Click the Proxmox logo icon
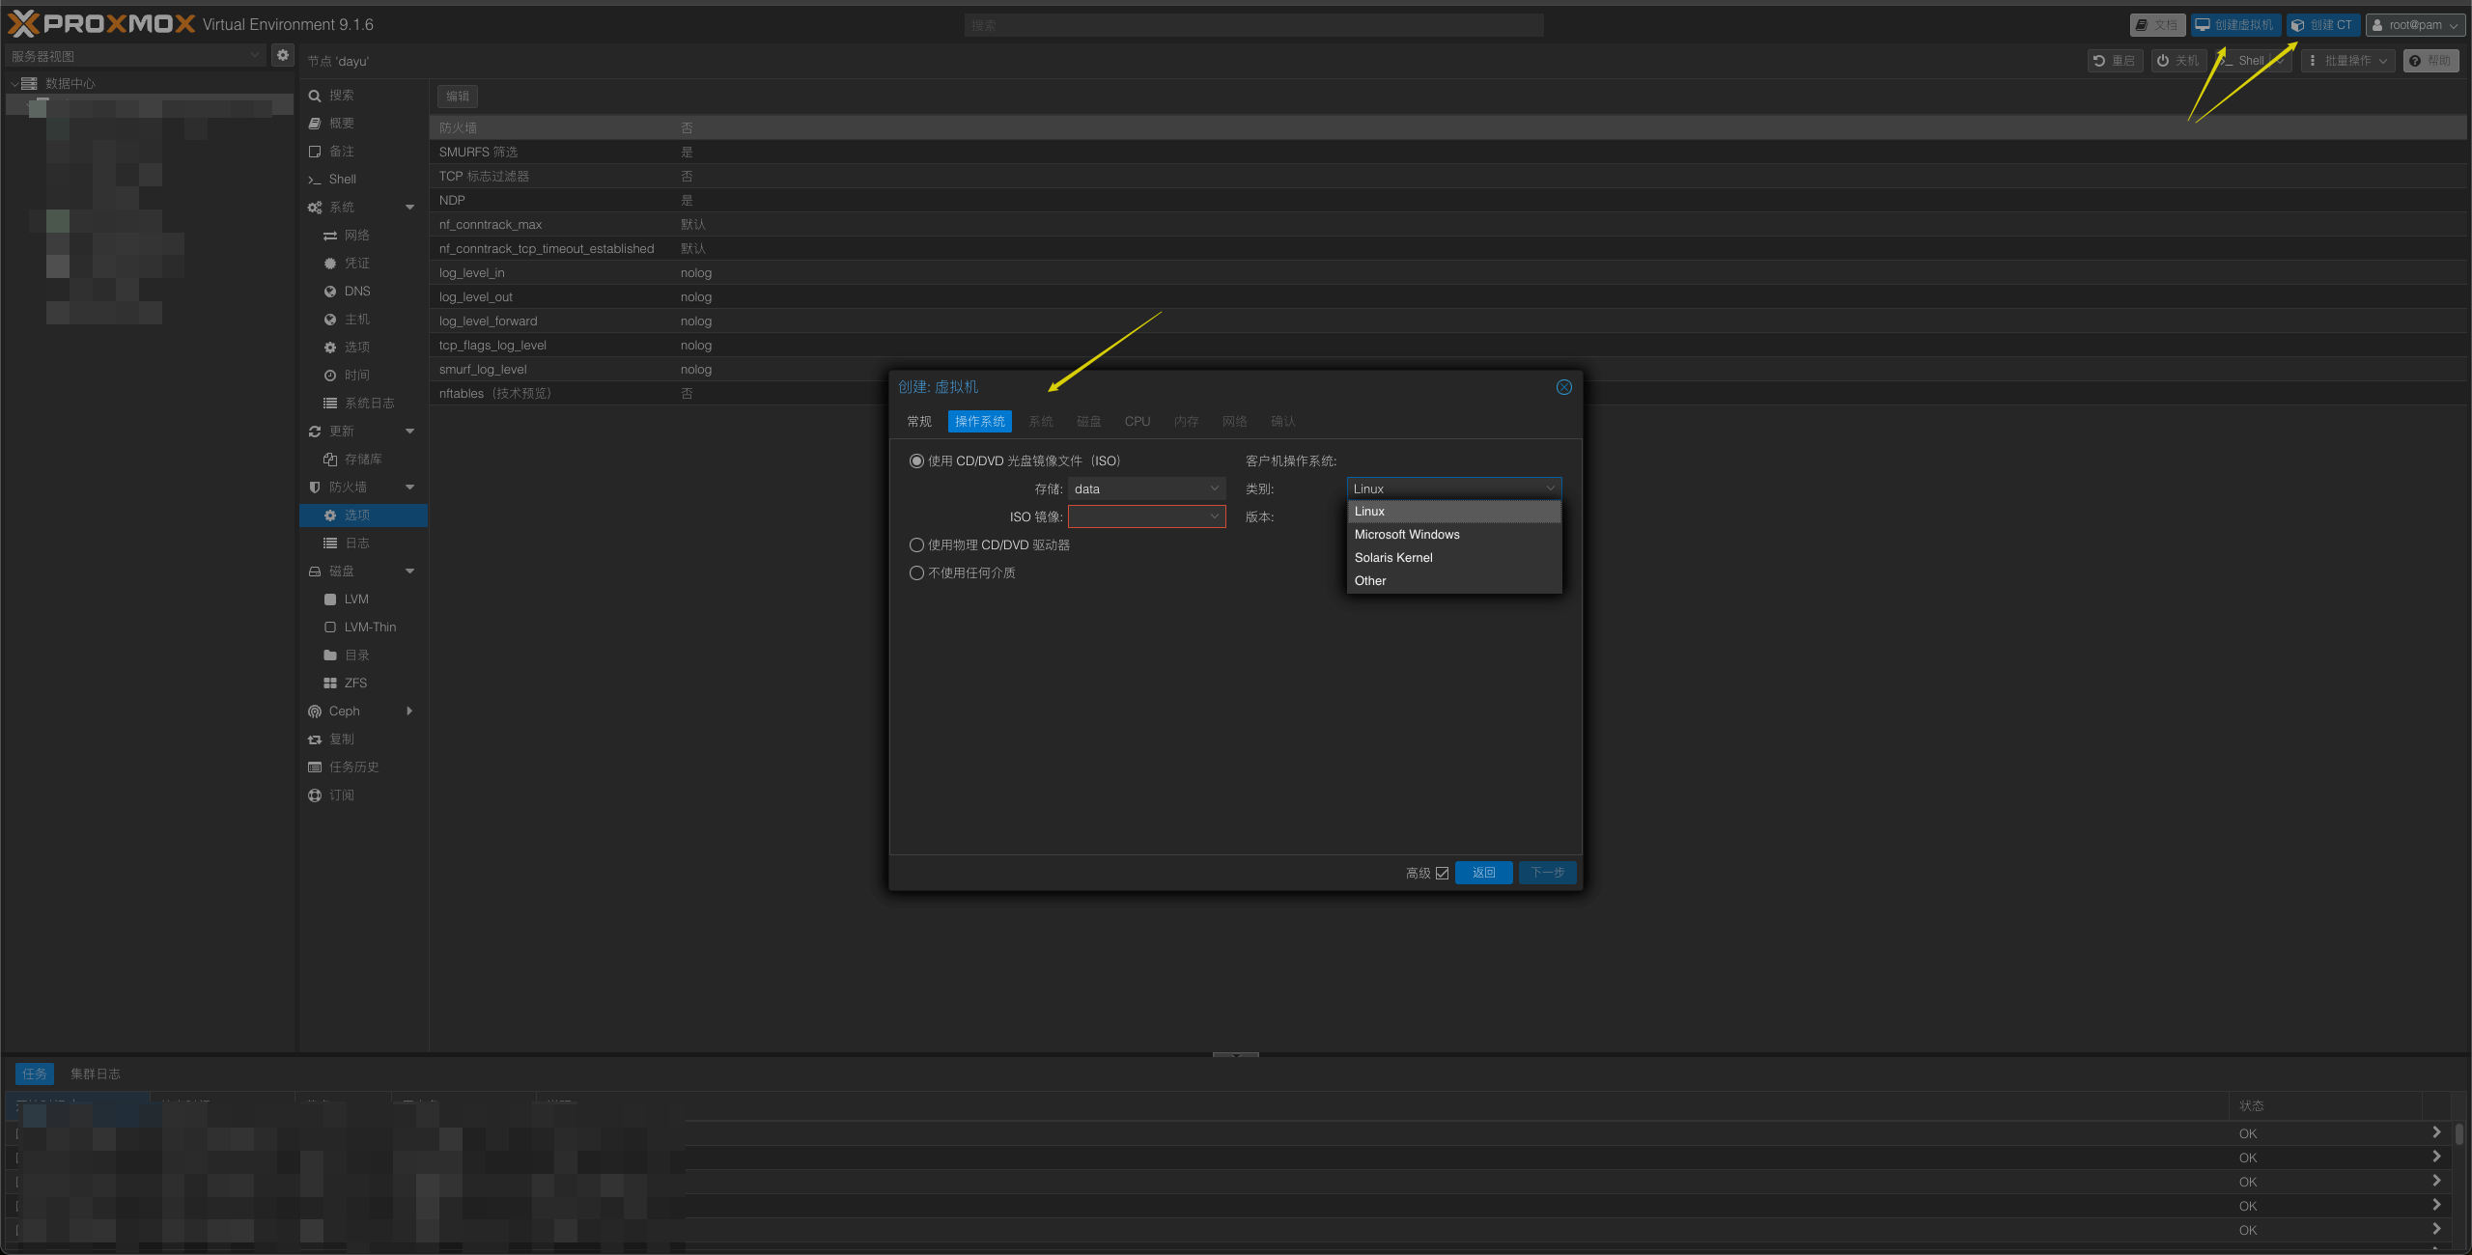2472x1255 pixels. (23, 23)
